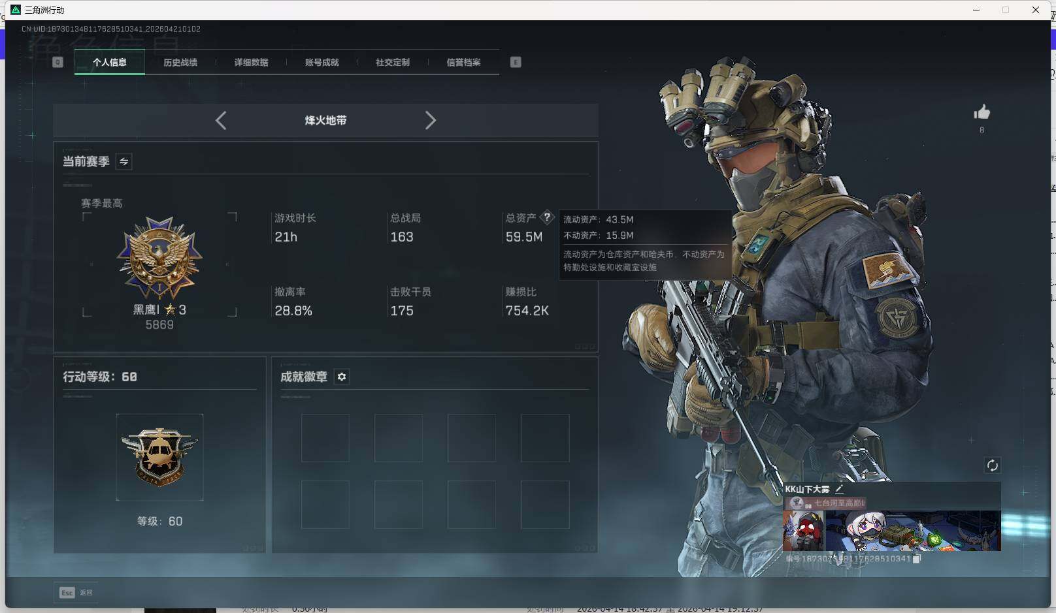View the 信誉档案 tab
1056x613 pixels.
[463, 62]
